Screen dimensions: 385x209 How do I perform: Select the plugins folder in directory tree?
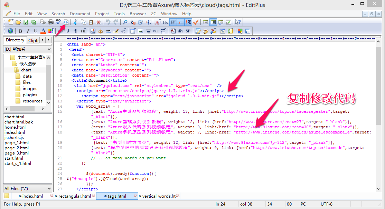30,95
